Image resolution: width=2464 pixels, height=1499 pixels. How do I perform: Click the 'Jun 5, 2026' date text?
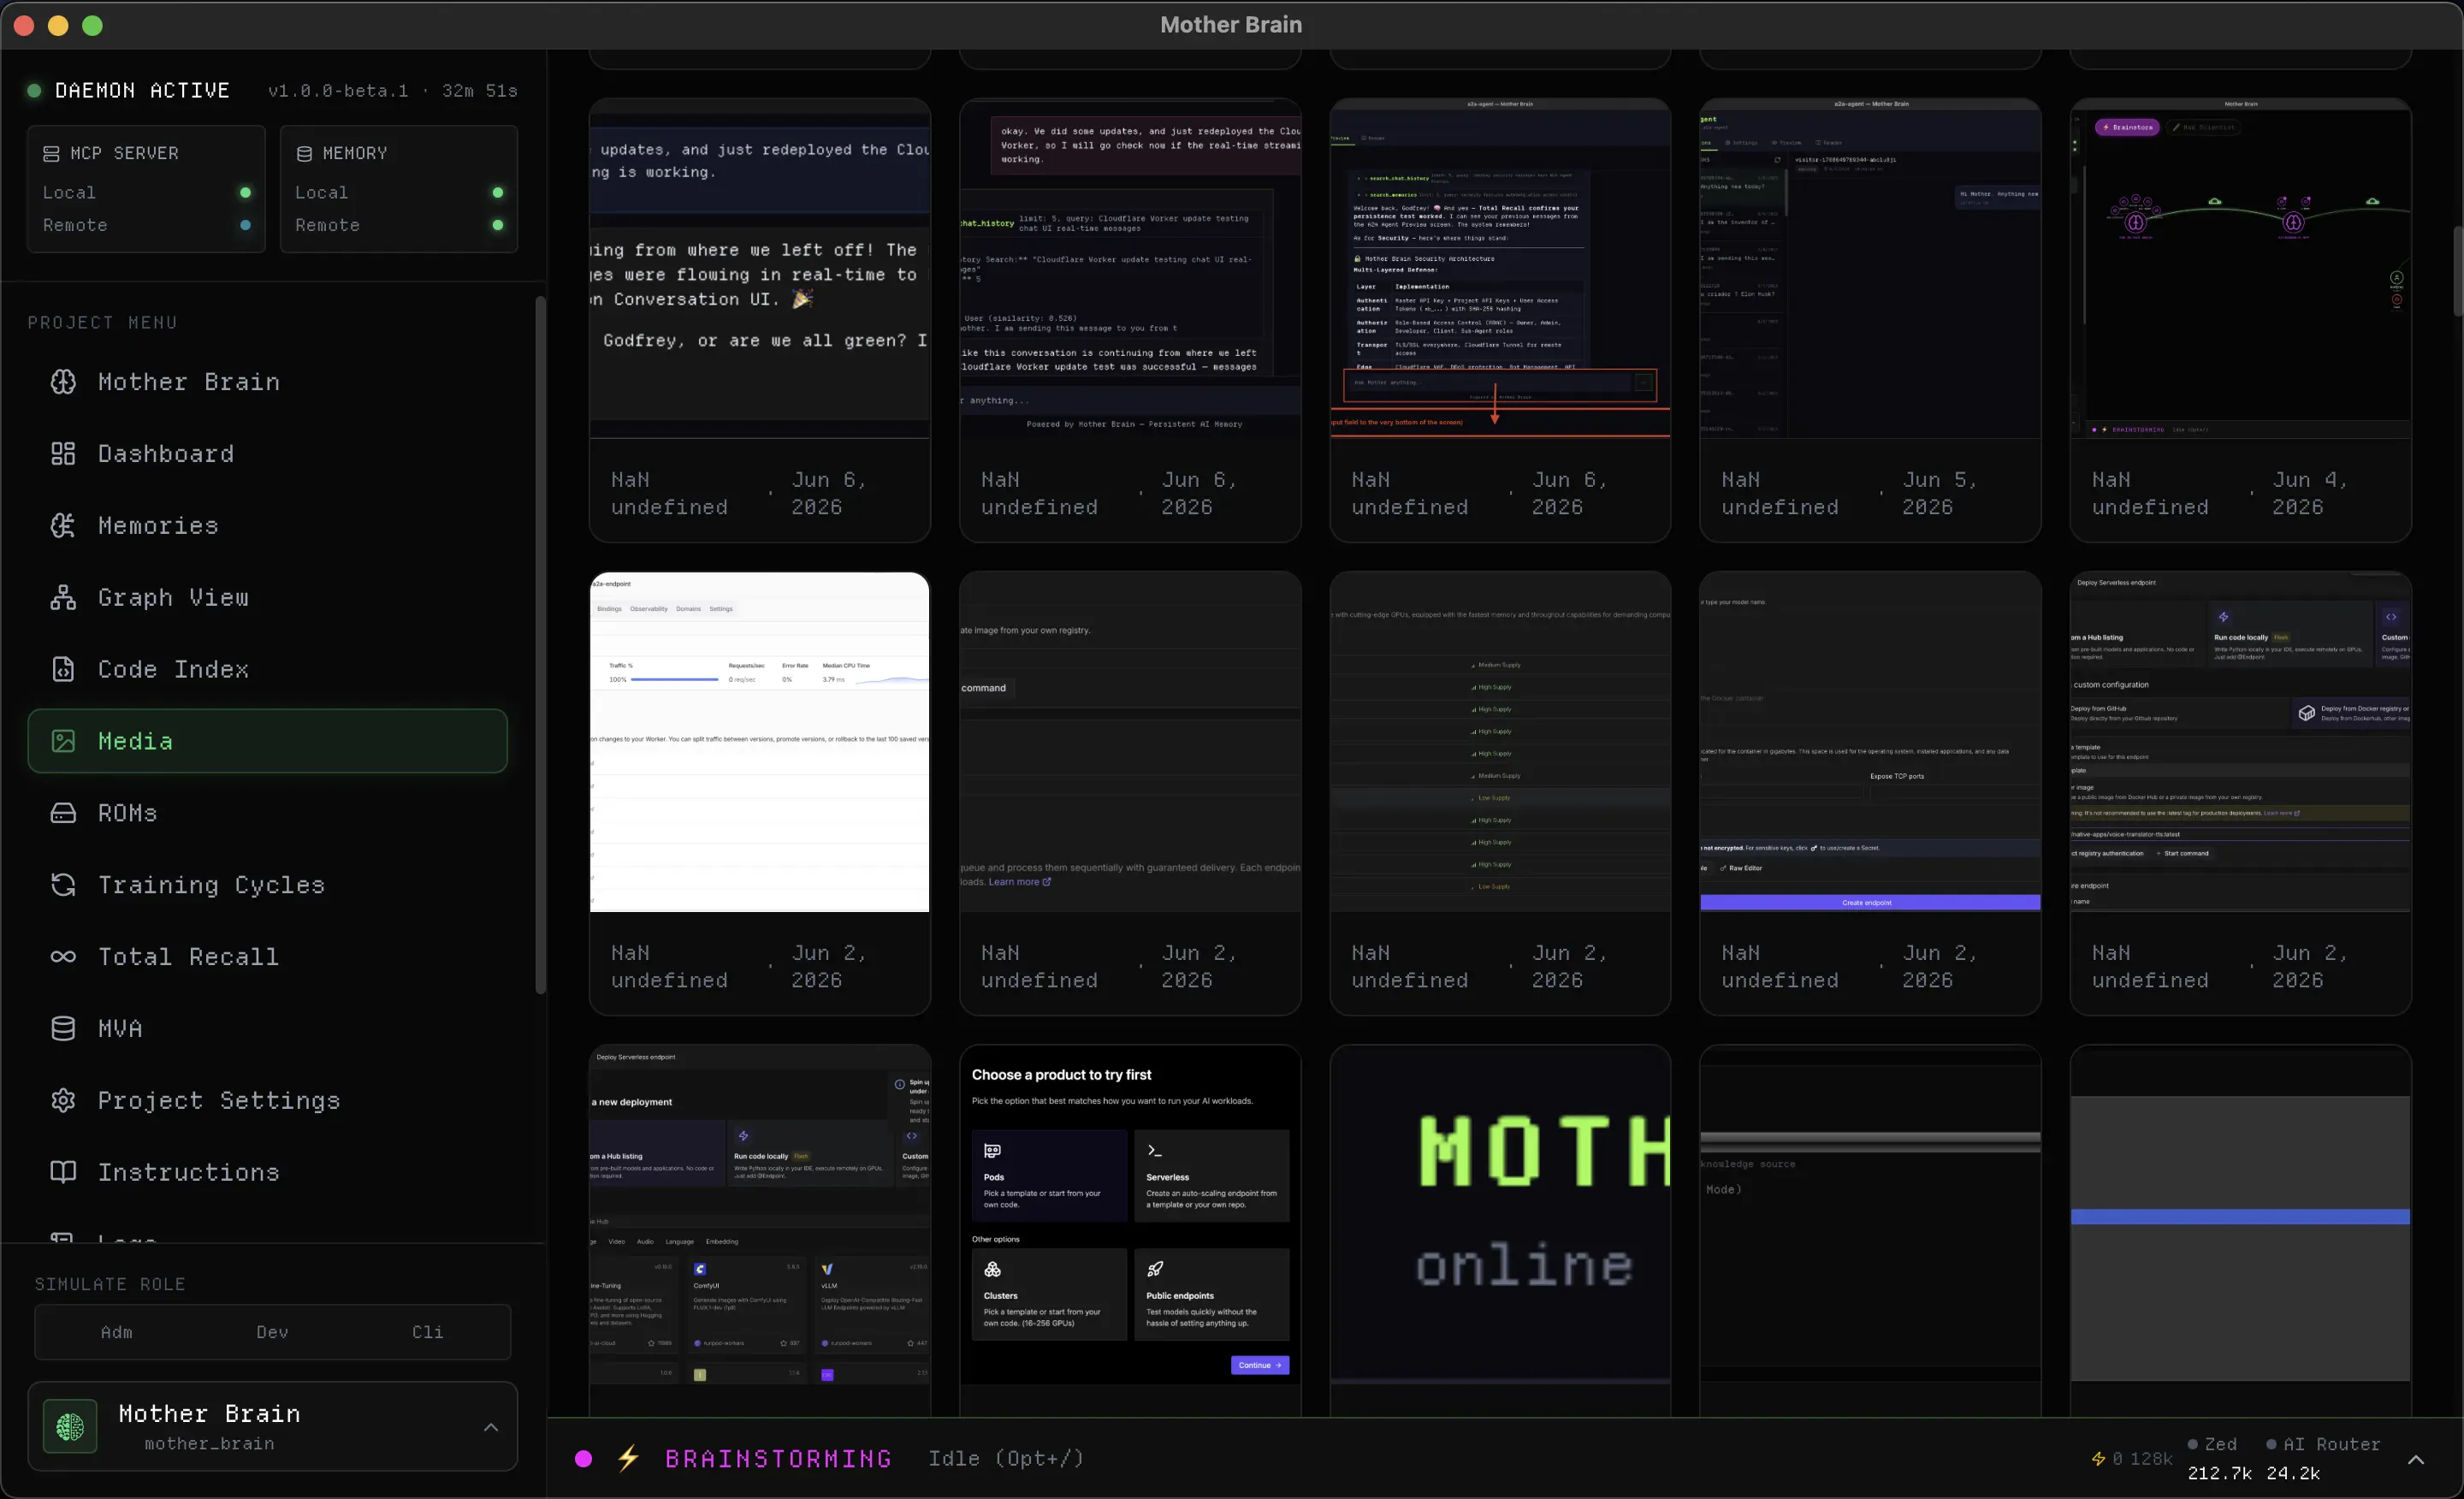(x=1939, y=494)
